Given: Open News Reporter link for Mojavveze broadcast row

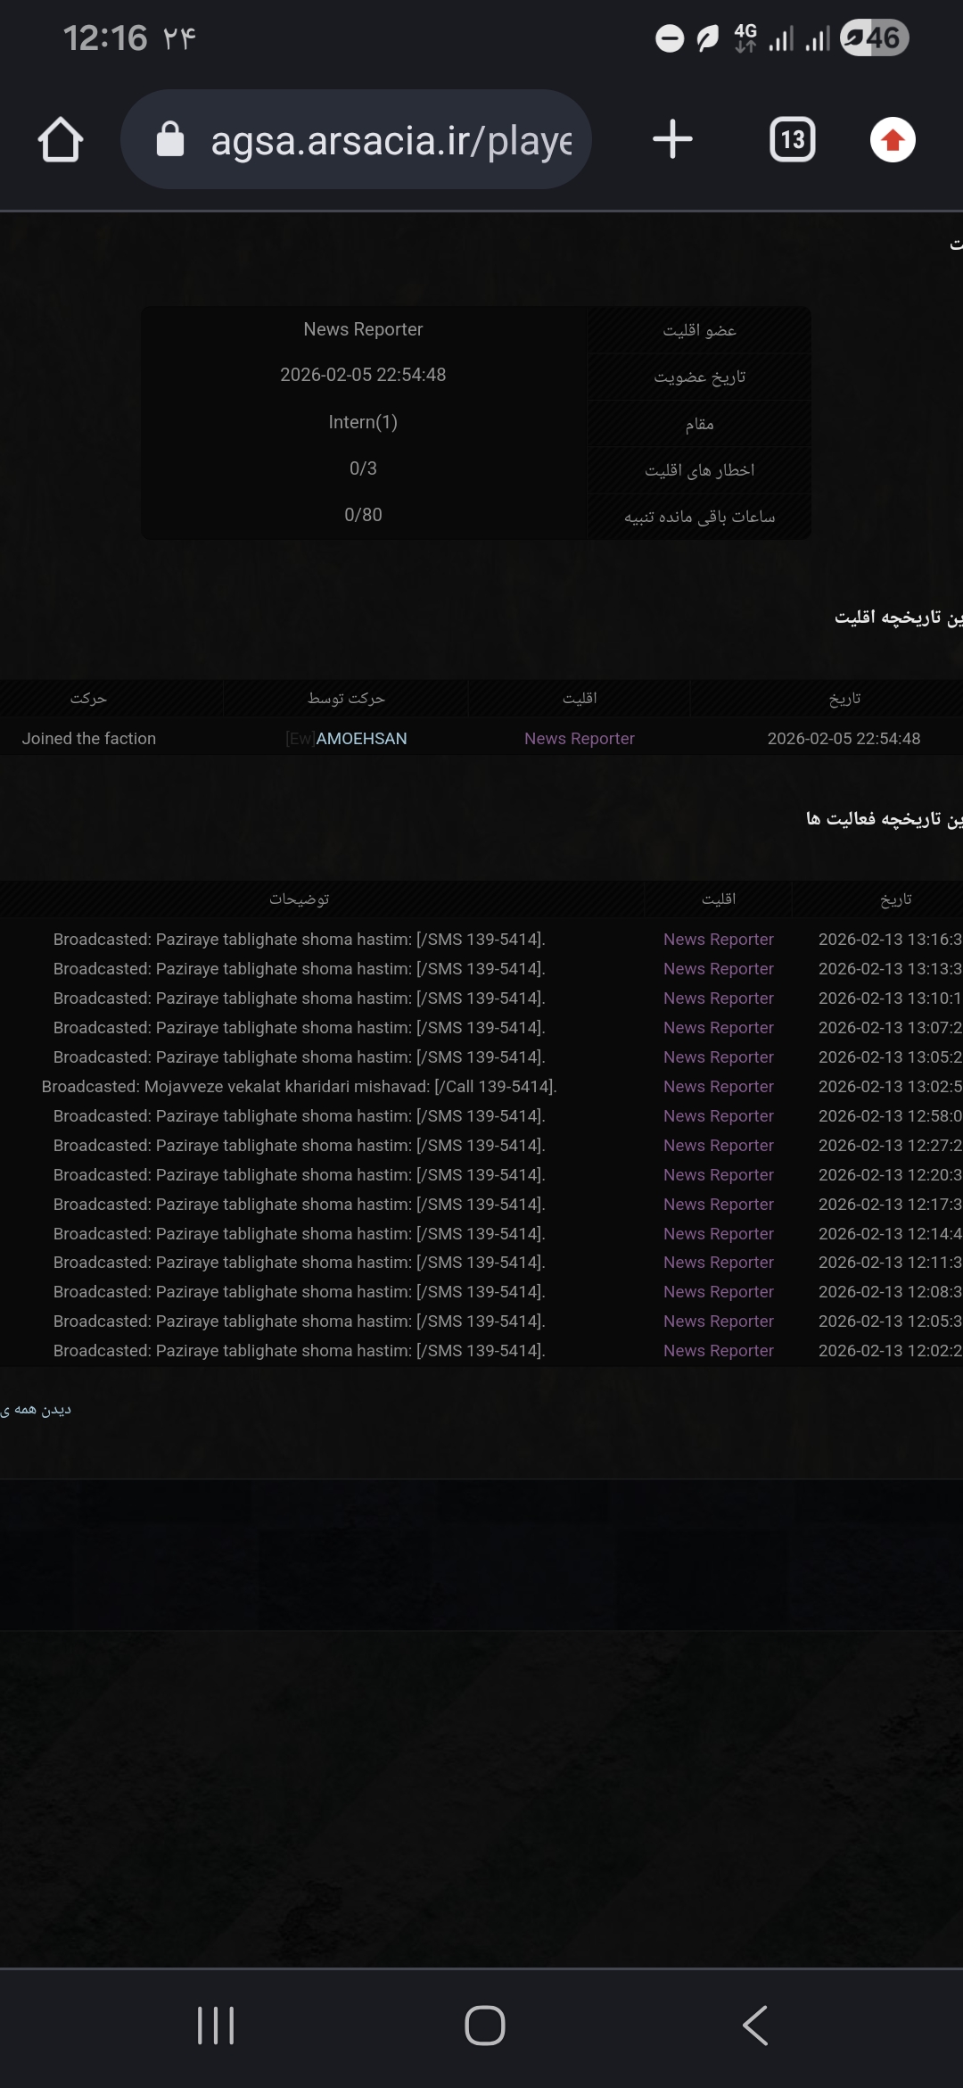Looking at the screenshot, I should 718,1087.
